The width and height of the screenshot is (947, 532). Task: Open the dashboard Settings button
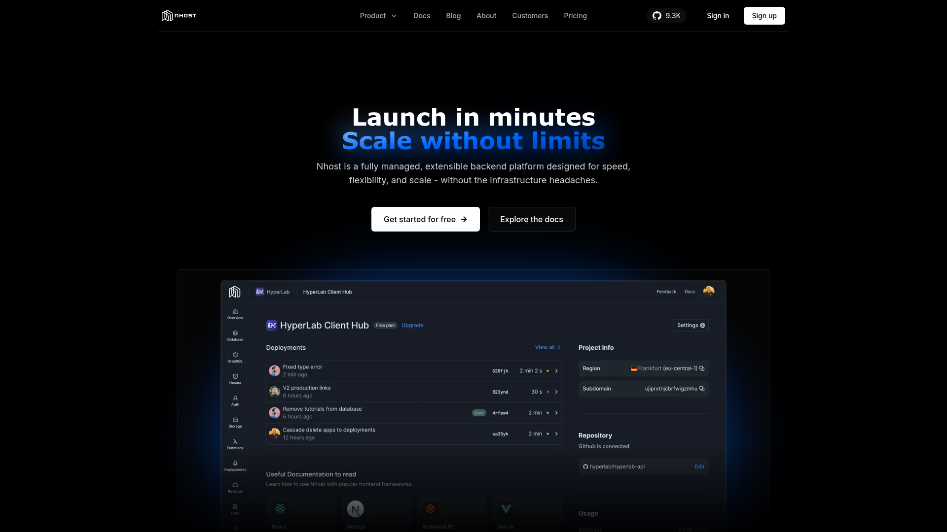[691, 325]
